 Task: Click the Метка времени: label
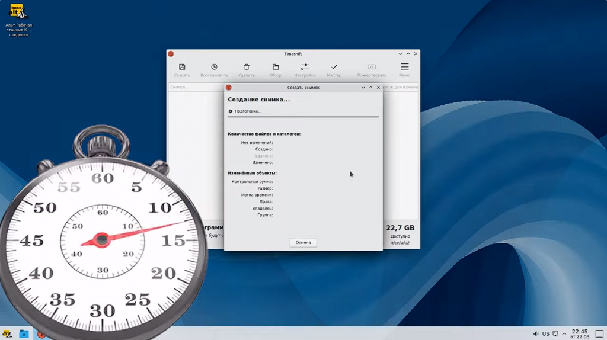pos(257,195)
